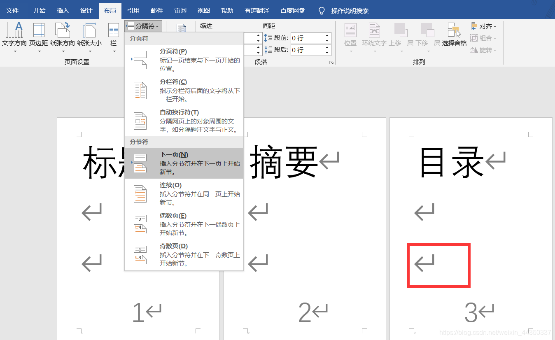
Task: Click the 环绕文字 wrap text button
Action: 374,38
